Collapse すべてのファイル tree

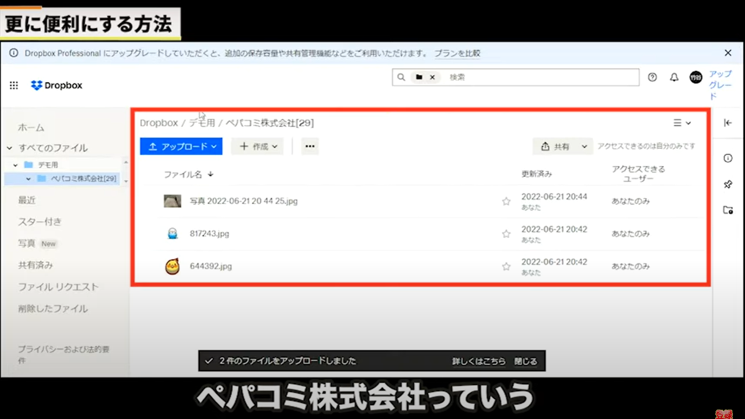9,148
